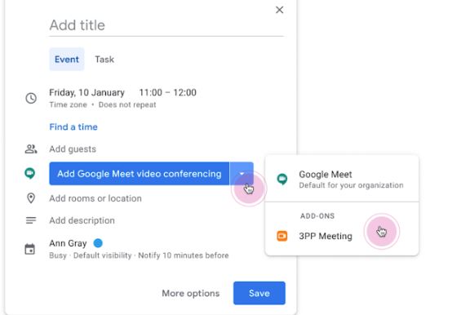
Task: Add Google Meet video conferencing
Action: (x=139, y=174)
